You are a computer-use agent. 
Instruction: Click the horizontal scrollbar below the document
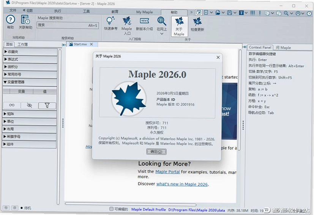tap(131, 204)
